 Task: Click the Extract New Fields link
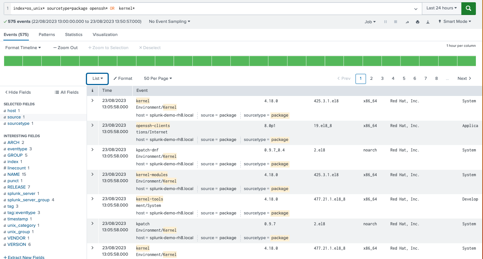coord(24,257)
